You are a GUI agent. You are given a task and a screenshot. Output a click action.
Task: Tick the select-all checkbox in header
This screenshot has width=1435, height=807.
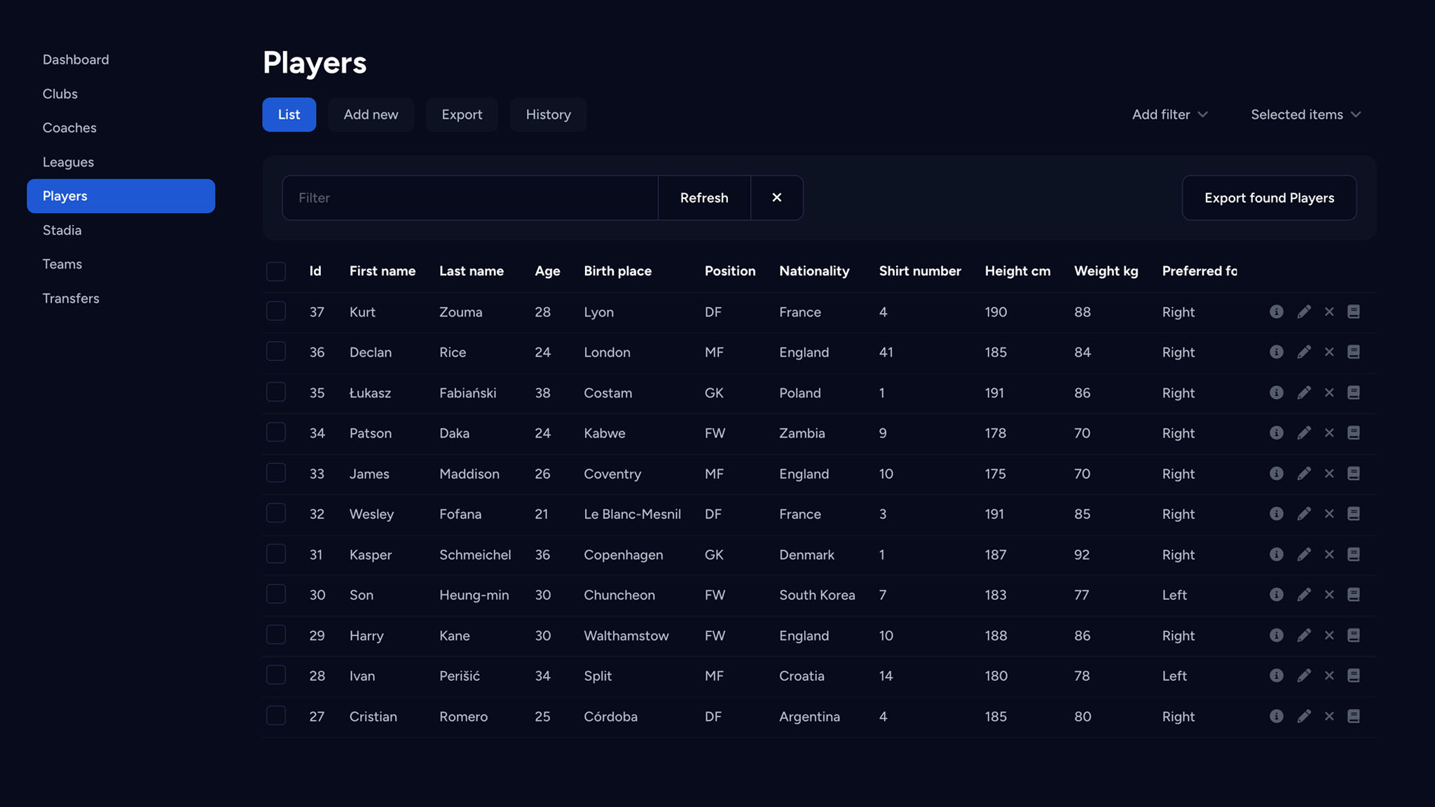click(x=276, y=271)
